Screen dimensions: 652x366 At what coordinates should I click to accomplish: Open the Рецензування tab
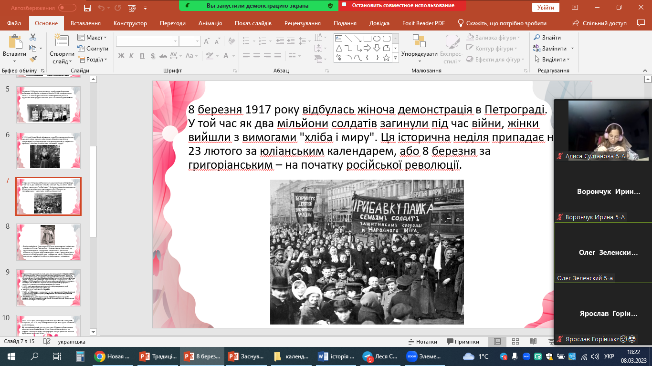click(303, 23)
